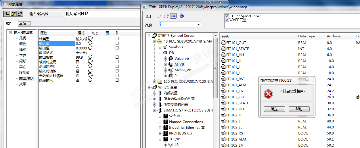
Task: Select the 输出/输入 property group
Action: (27, 78)
